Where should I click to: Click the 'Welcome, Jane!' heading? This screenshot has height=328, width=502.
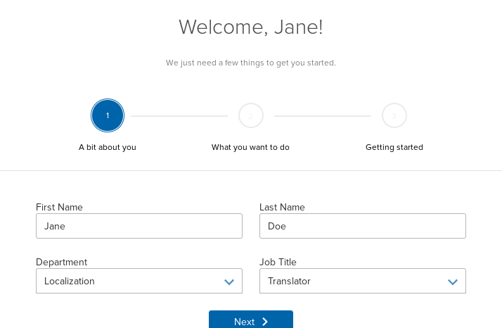click(251, 27)
